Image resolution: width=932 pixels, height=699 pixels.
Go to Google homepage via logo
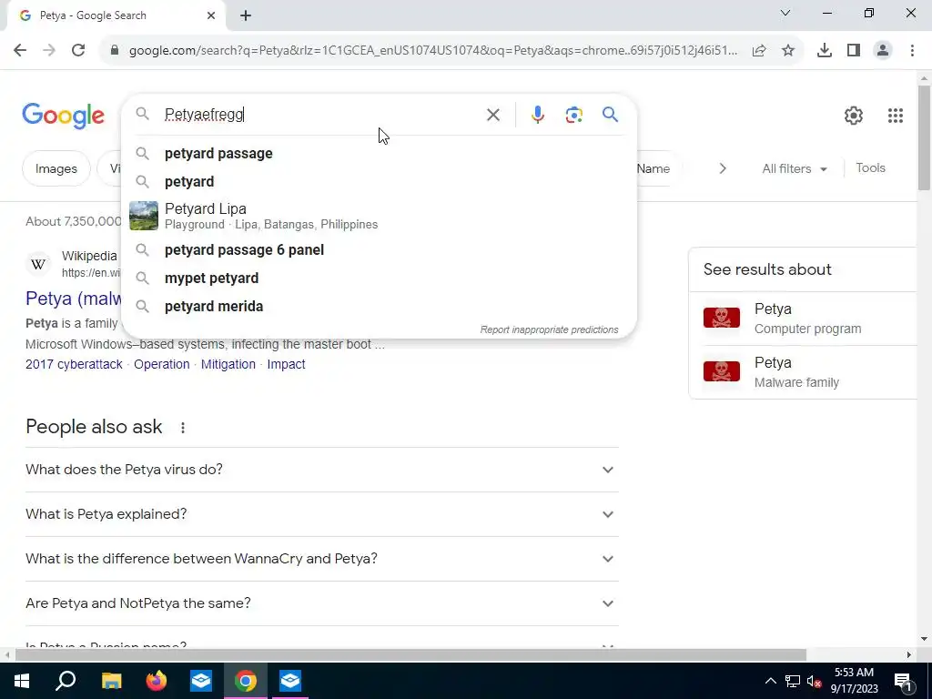pos(63,116)
